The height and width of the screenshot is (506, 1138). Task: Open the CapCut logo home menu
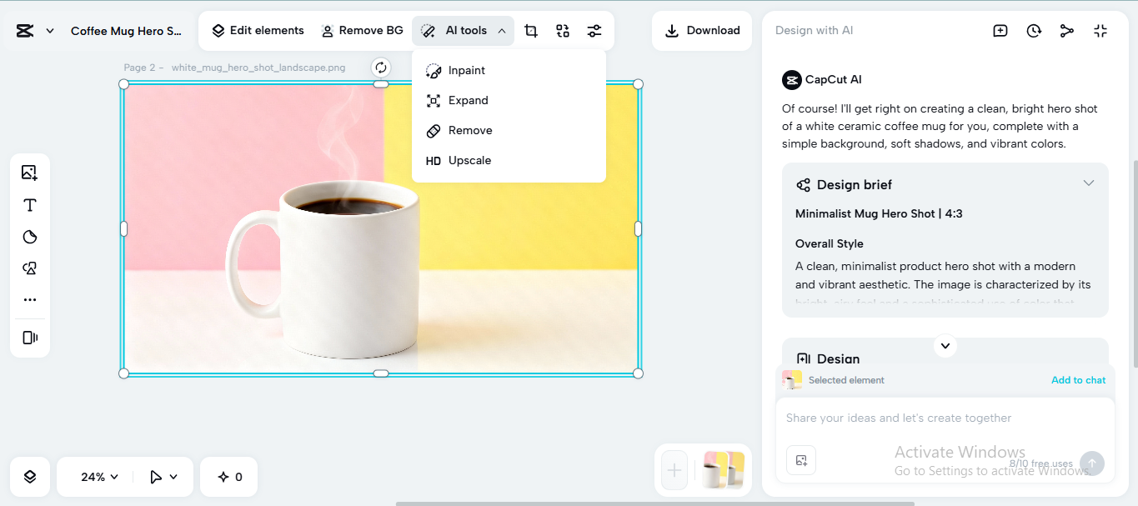point(25,31)
